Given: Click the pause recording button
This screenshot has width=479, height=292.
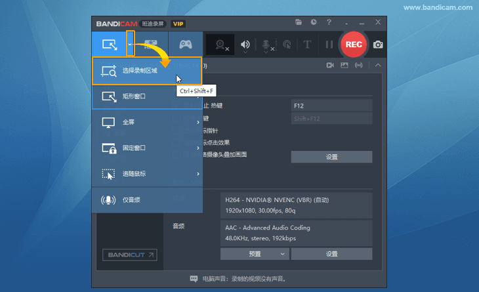Looking at the screenshot, I should click(329, 45).
